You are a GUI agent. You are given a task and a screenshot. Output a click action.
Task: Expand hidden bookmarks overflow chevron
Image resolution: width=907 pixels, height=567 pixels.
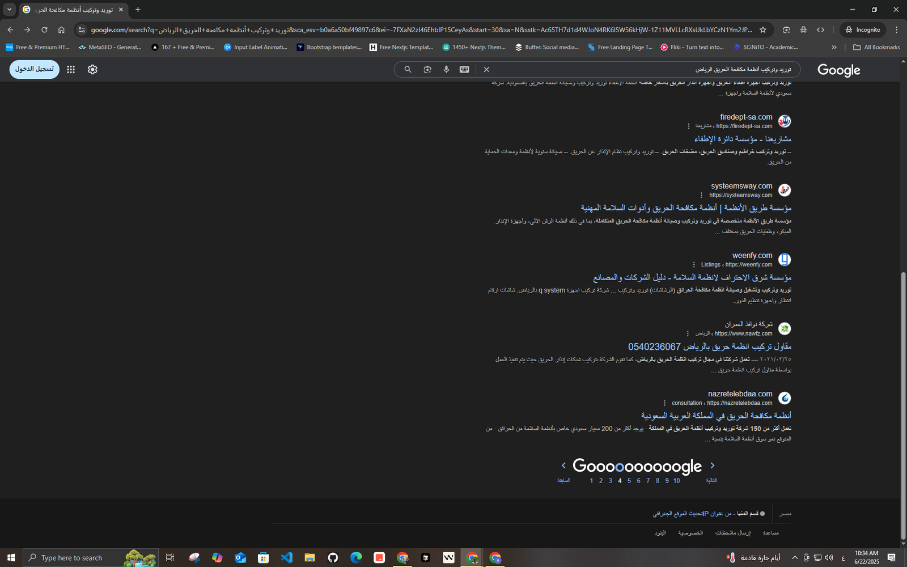(834, 47)
